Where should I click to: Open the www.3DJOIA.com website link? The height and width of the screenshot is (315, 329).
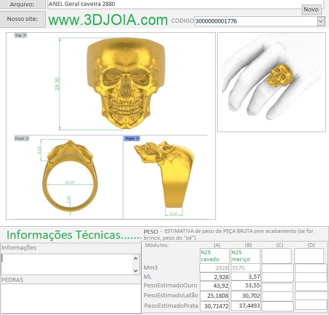[108, 20]
